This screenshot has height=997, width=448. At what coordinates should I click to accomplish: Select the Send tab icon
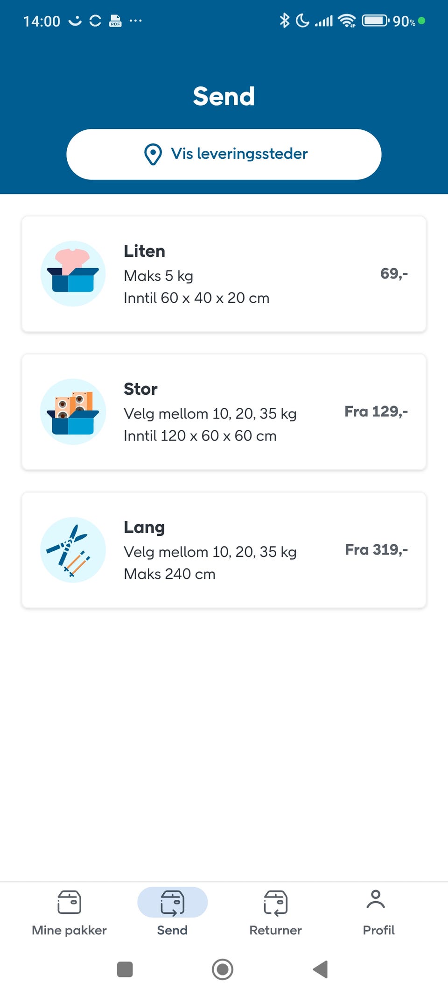(172, 903)
